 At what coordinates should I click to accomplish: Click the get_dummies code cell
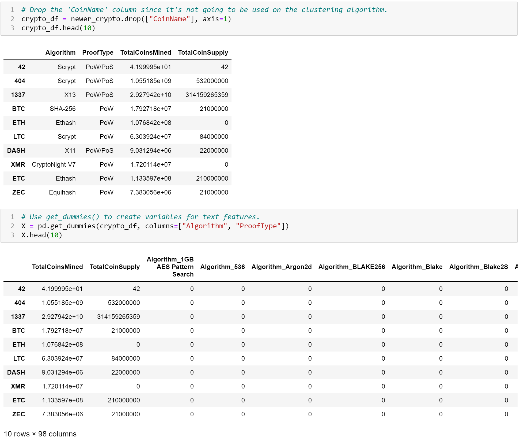(259, 226)
